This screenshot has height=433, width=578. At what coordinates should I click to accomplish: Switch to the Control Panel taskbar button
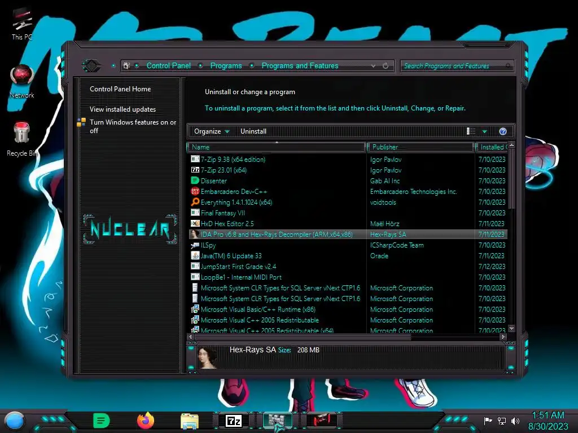tap(278, 421)
